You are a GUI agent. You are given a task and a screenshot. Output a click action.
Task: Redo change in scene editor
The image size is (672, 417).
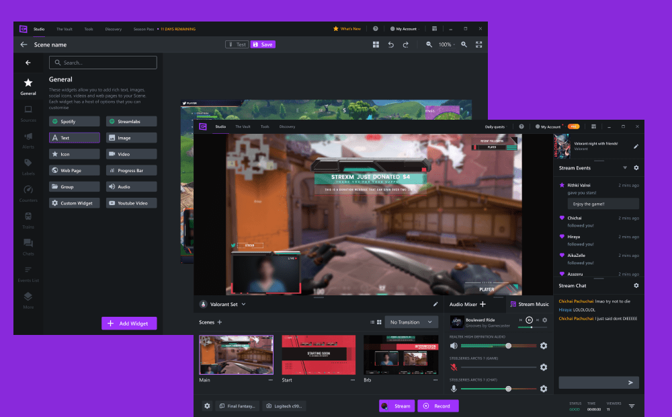[405, 44]
